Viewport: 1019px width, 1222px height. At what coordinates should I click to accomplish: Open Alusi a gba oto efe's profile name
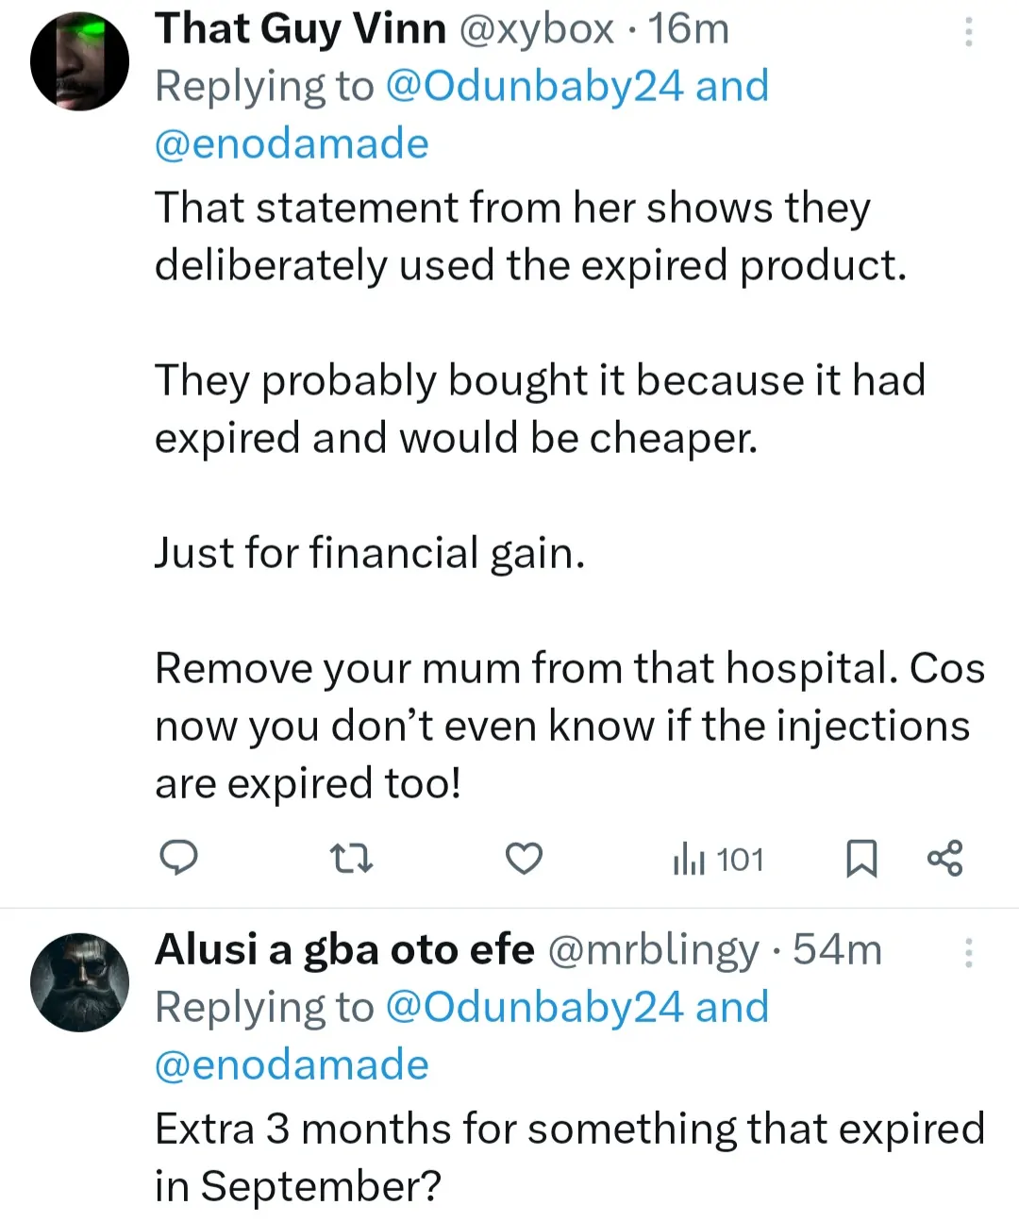coord(344,949)
